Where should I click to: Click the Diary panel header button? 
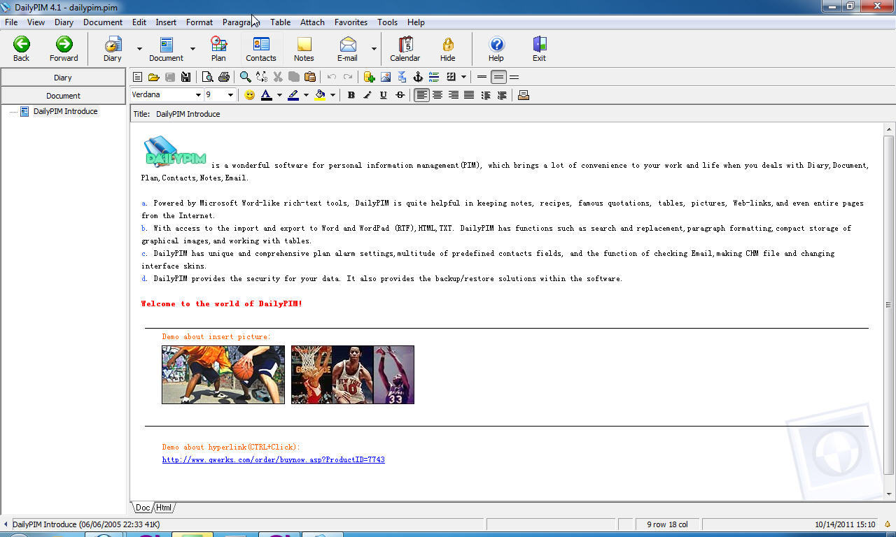tap(63, 78)
